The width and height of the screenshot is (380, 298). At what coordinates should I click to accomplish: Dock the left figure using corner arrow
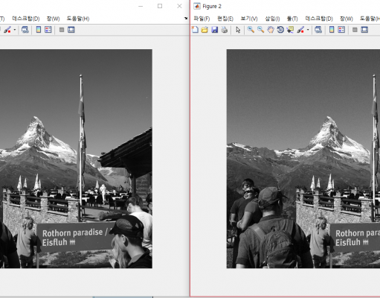click(186, 18)
